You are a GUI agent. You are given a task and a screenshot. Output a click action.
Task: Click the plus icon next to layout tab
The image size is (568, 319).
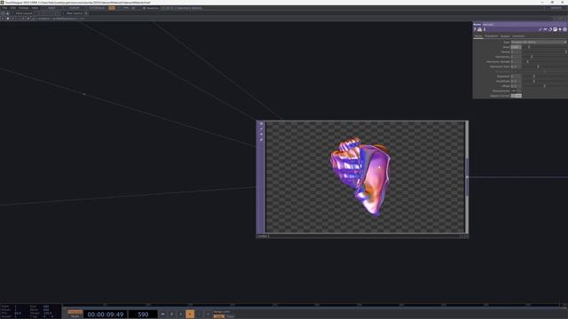tap(86, 13)
